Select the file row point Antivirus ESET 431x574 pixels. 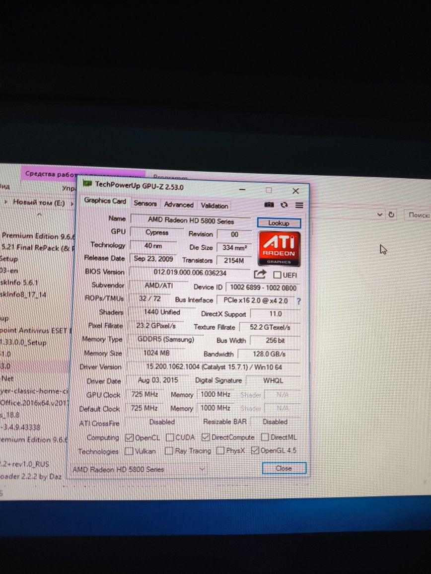36,330
